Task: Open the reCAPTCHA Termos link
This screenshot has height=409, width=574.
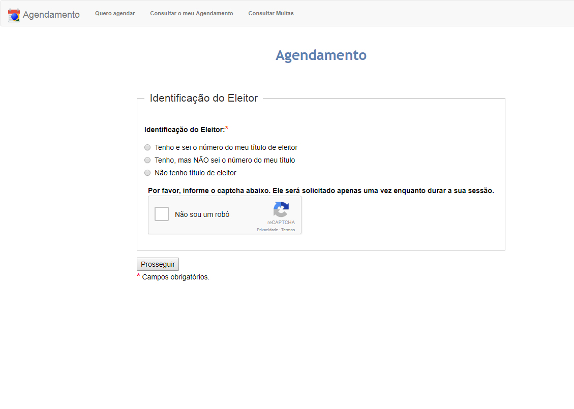Action: (x=288, y=230)
